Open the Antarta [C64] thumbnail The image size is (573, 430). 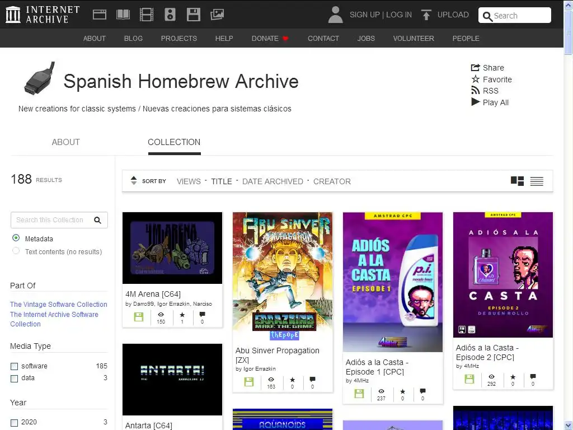(172, 379)
